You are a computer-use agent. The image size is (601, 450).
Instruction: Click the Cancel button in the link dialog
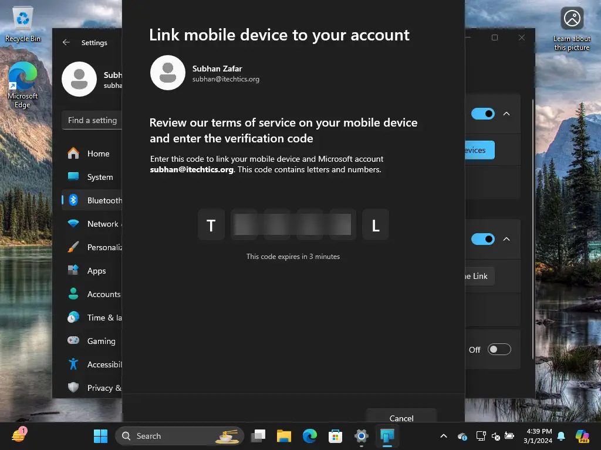point(401,416)
